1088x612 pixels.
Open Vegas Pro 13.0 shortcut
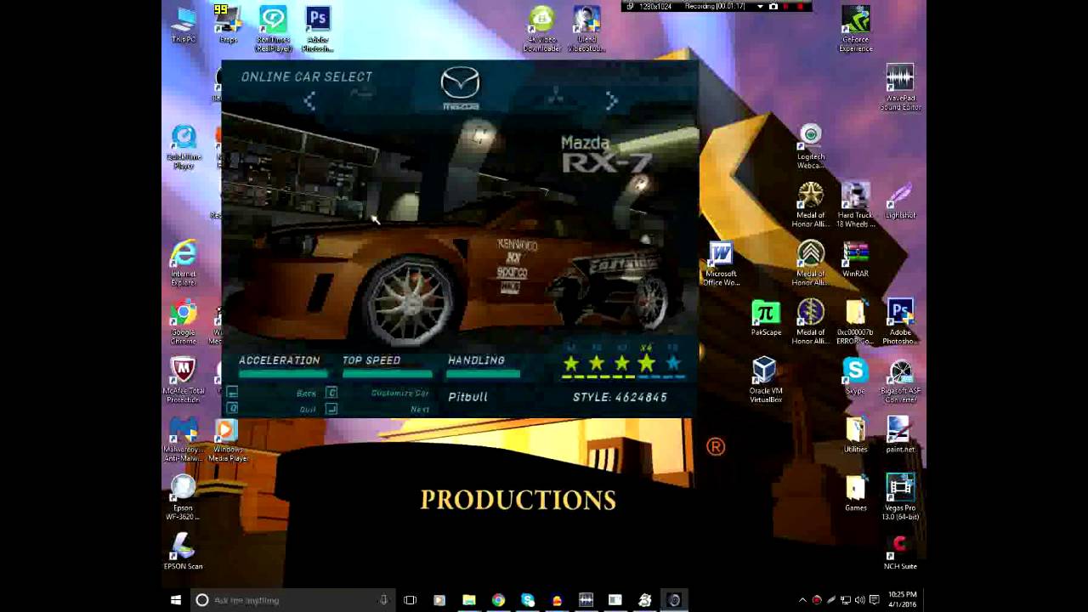(x=900, y=497)
